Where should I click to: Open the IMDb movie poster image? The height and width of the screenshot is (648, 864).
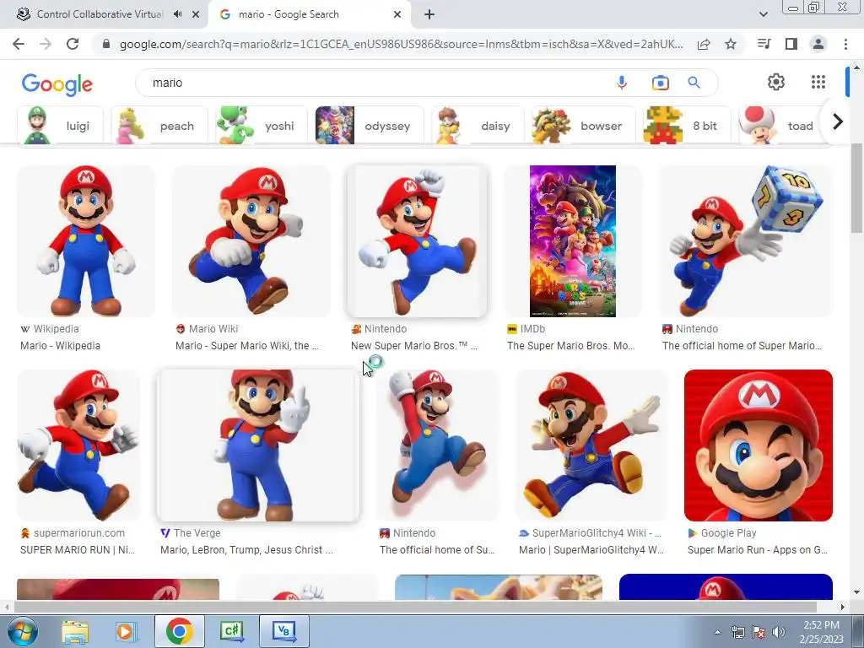[573, 241]
